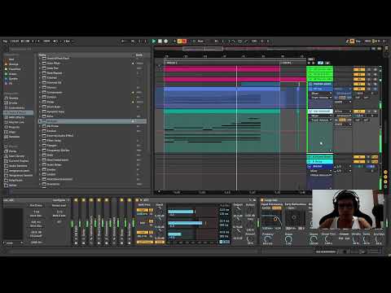391x293 pixels.
Task: Click the Tap tempo button
Action: point(5,42)
